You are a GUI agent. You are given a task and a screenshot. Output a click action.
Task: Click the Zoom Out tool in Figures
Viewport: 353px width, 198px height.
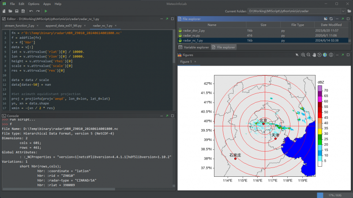(308, 55)
